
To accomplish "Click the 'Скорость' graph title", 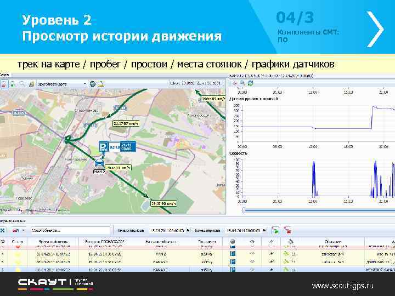I will (x=238, y=153).
